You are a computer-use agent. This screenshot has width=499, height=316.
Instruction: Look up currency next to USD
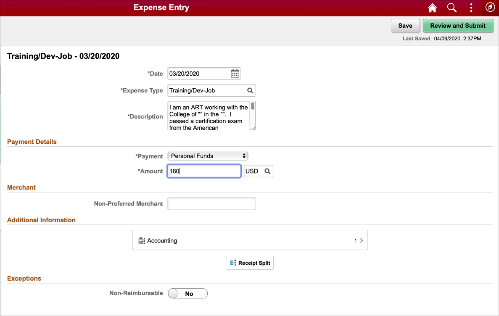click(x=267, y=171)
